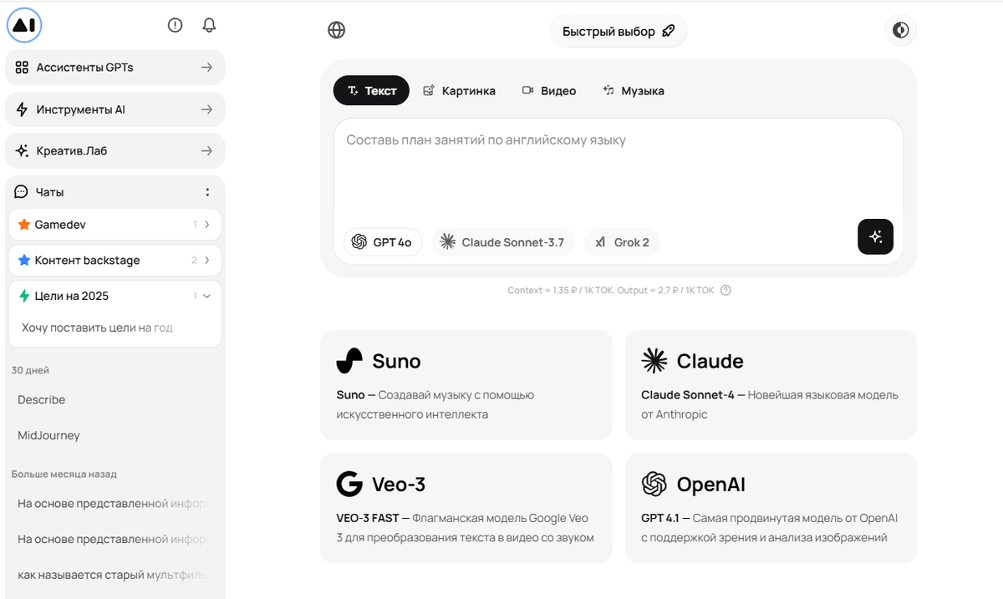Click the Больше месяца назад section label
This screenshot has width=1003, height=599.
coord(64,474)
